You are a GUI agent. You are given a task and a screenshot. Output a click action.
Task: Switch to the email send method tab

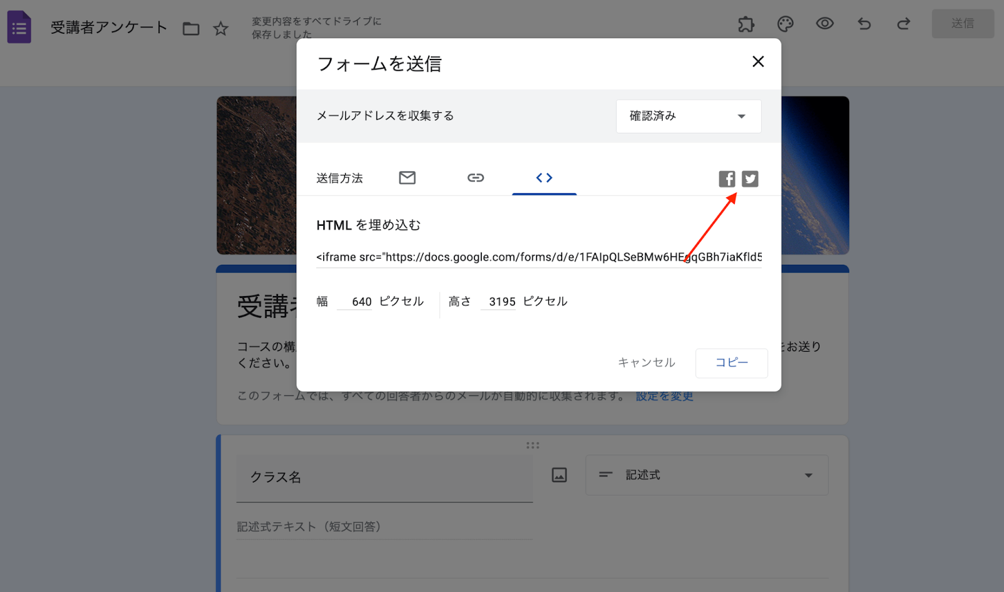click(x=407, y=177)
